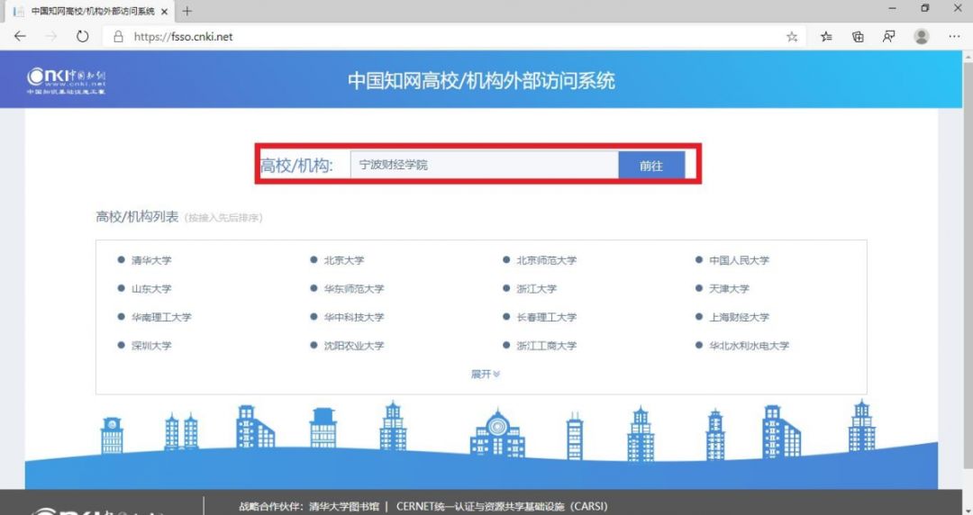
Task: Click the CNKI logo in header
Action: tap(66, 81)
